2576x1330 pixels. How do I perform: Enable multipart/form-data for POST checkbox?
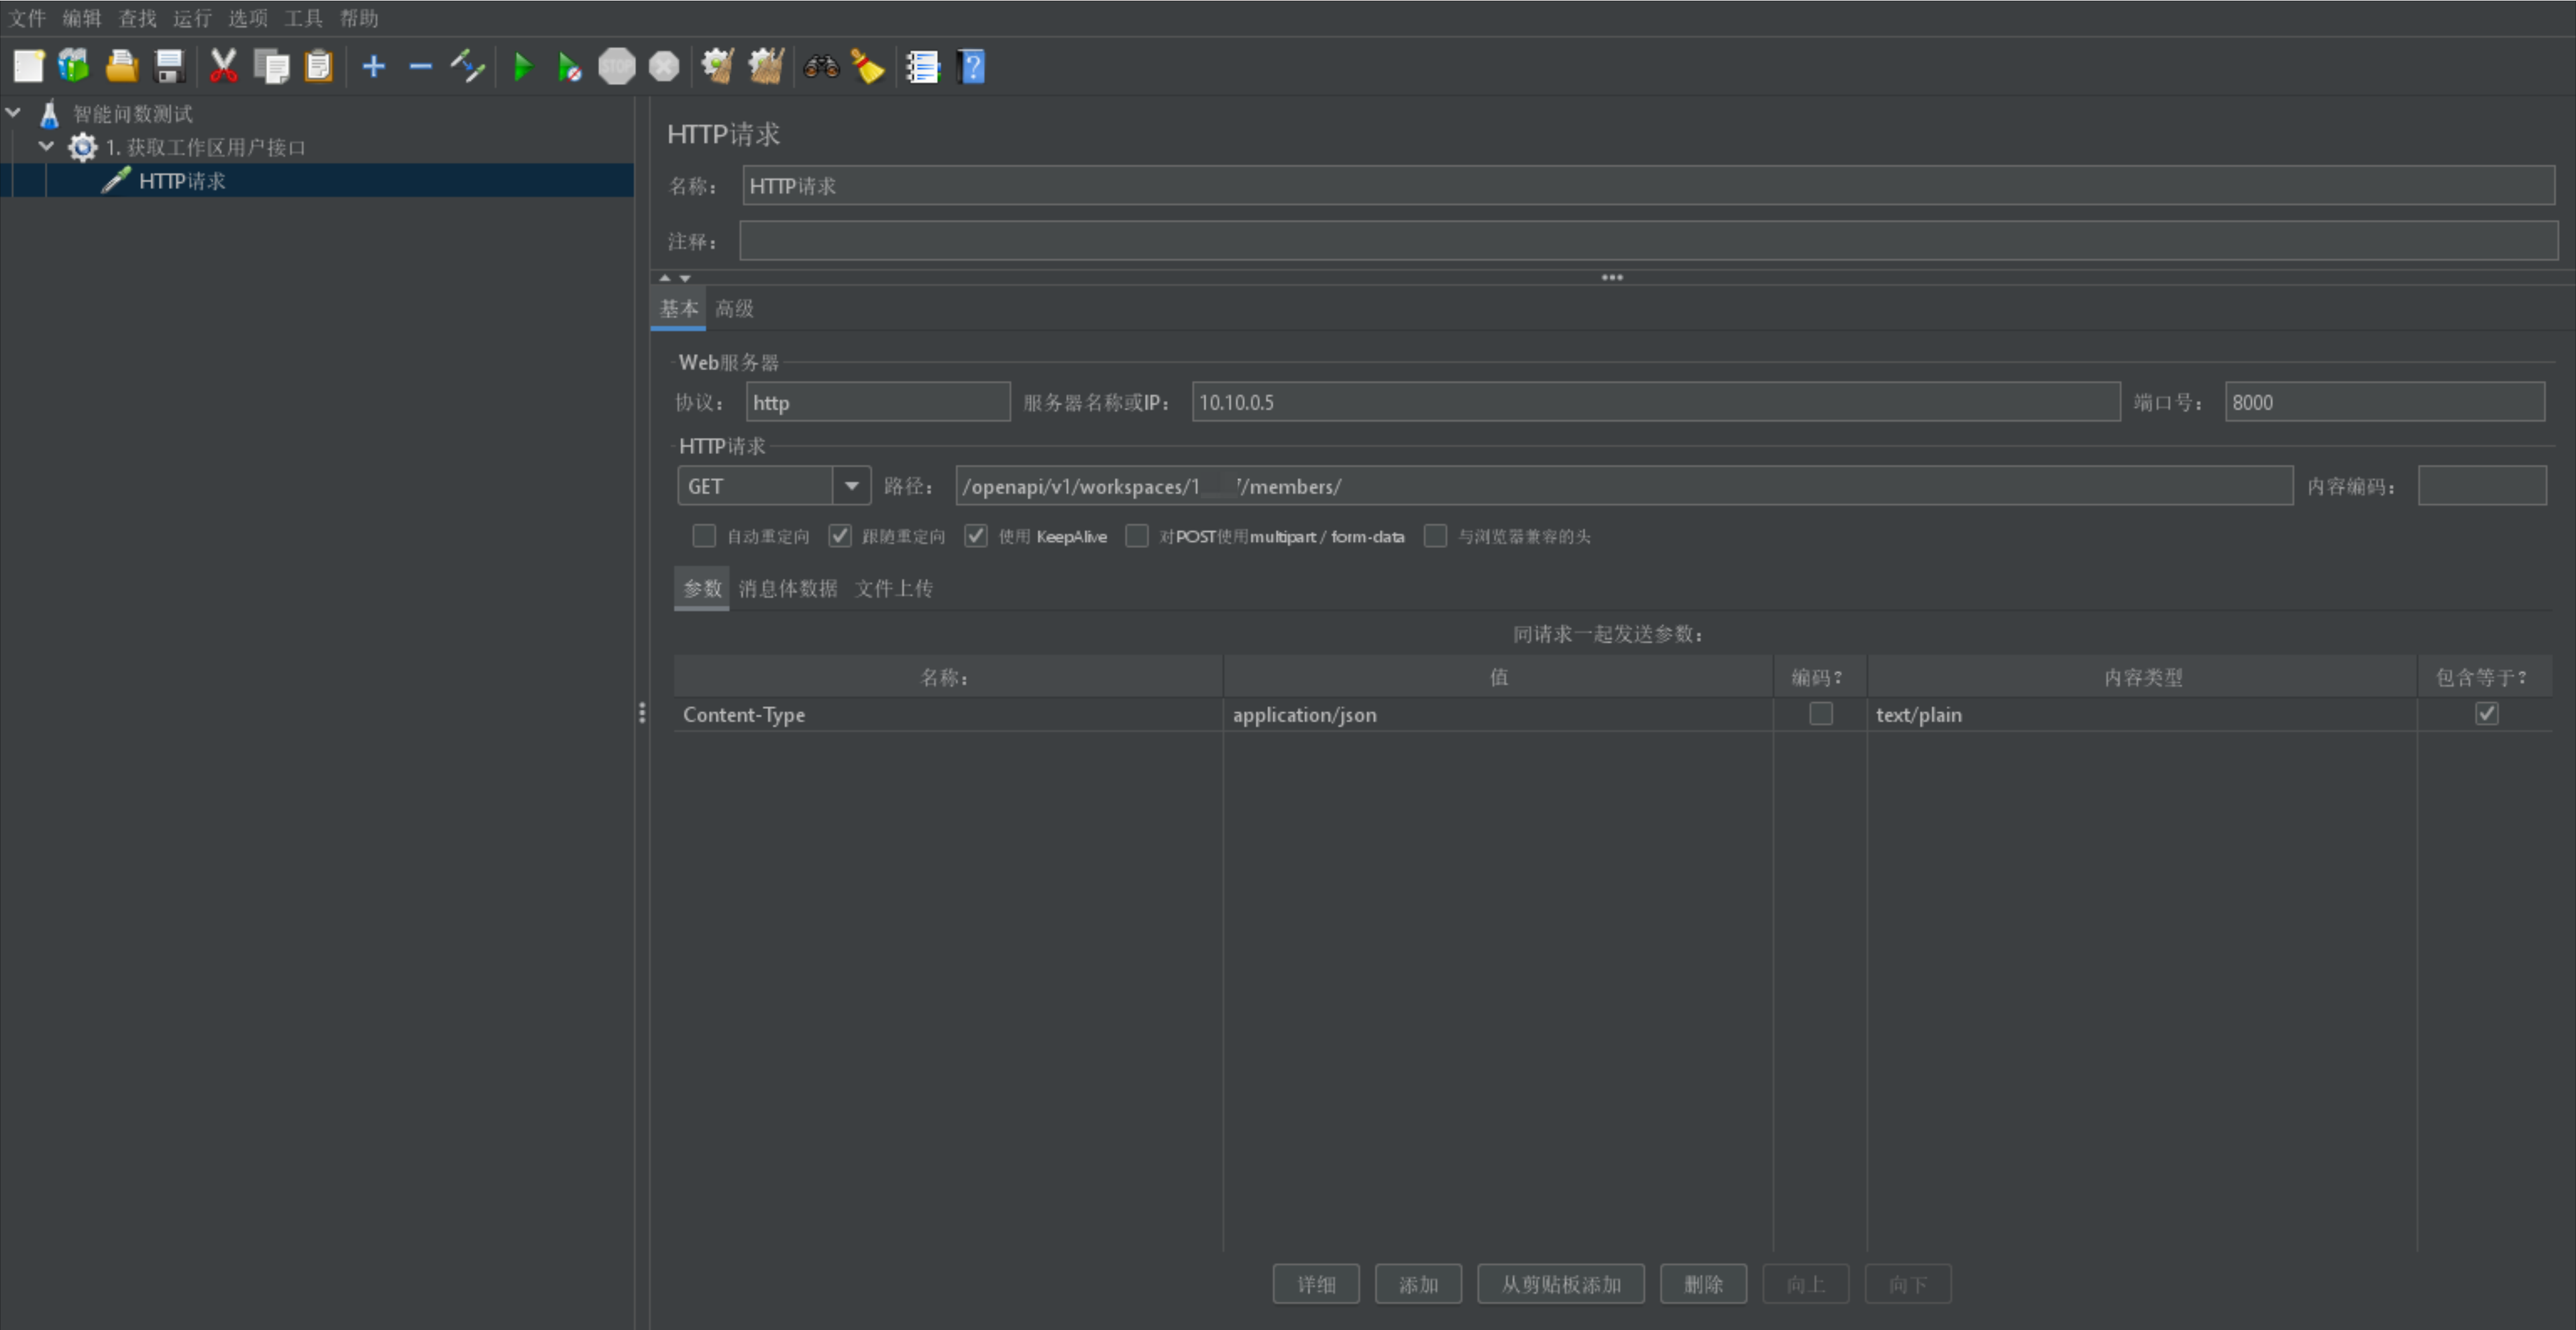coord(1137,536)
